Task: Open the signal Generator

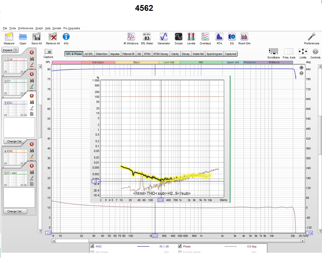Action: (164, 37)
